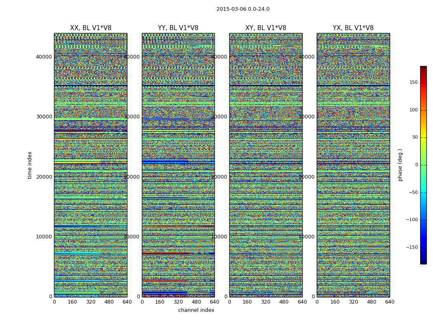Click the phase colorbar gradient
433x330 pixels.
coord(424,165)
